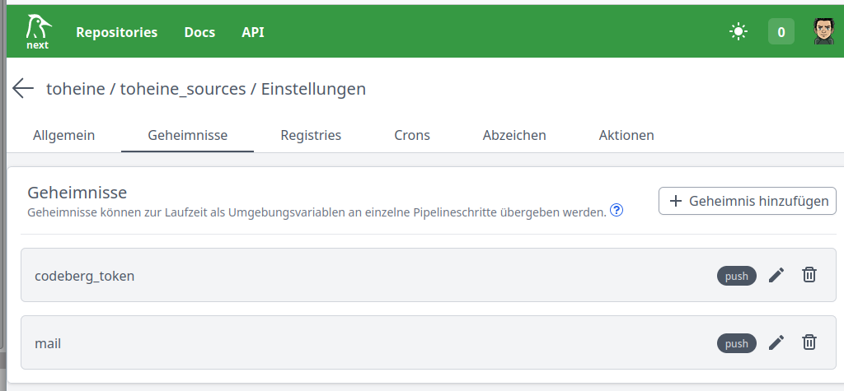This screenshot has width=844, height=391.
Task: Open the user avatar profile
Action: (823, 32)
